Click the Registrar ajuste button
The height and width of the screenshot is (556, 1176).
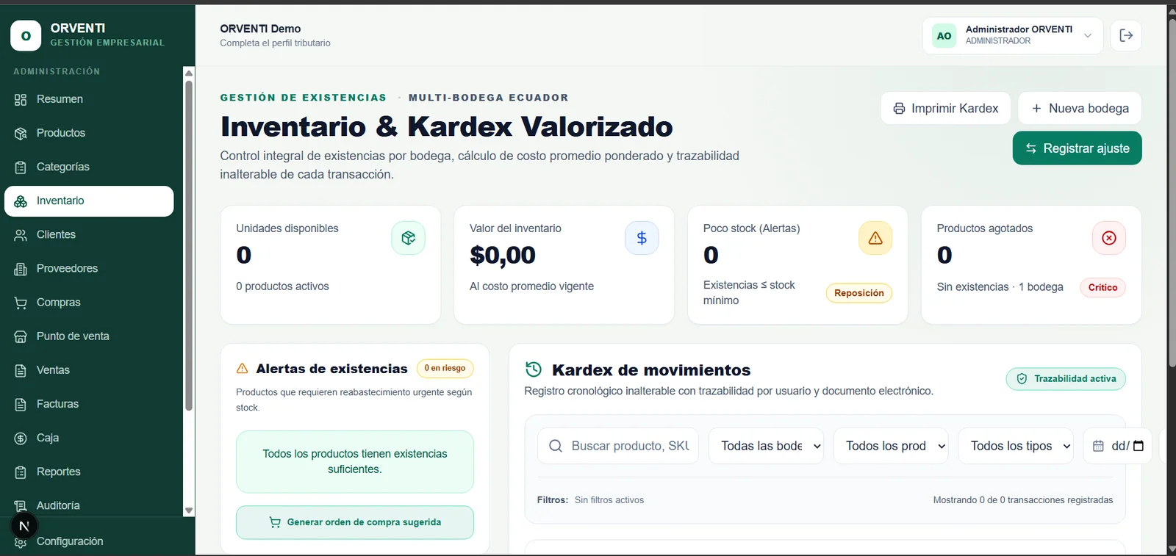click(x=1077, y=148)
